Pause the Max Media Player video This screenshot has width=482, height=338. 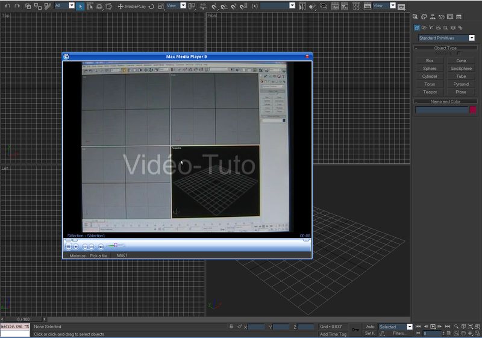point(69,246)
